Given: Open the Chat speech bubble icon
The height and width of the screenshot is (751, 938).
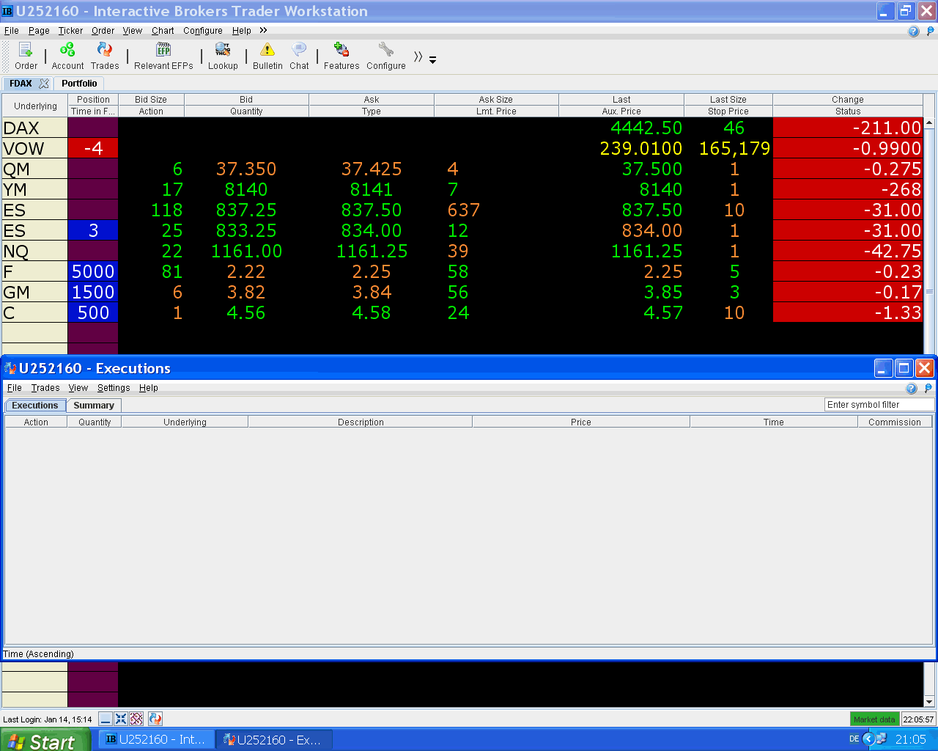Looking at the screenshot, I should pos(299,56).
